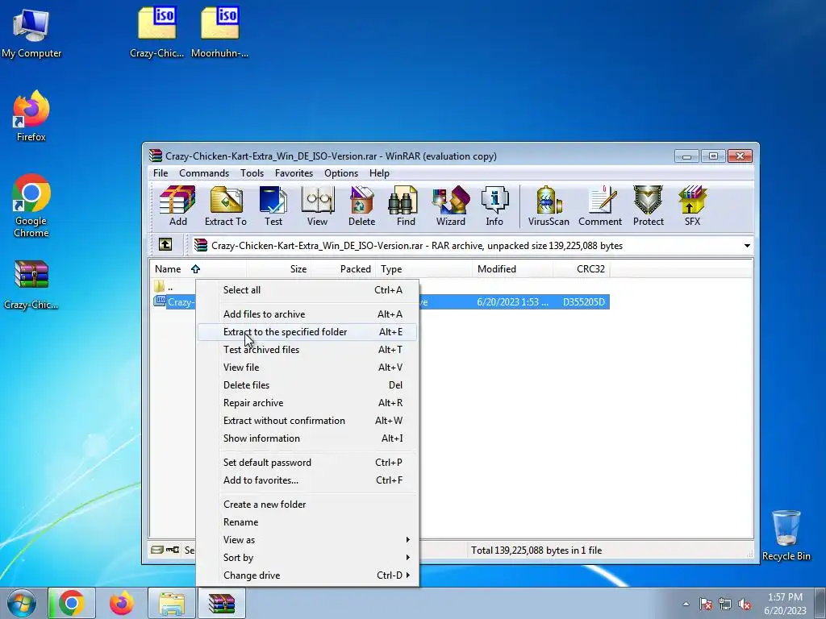Image resolution: width=826 pixels, height=619 pixels.
Task: Click the Delete toolbar icon
Action: (361, 206)
